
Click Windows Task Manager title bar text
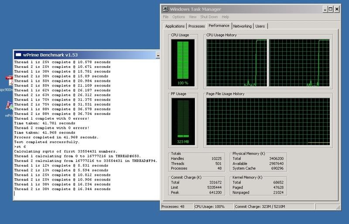pos(195,9)
